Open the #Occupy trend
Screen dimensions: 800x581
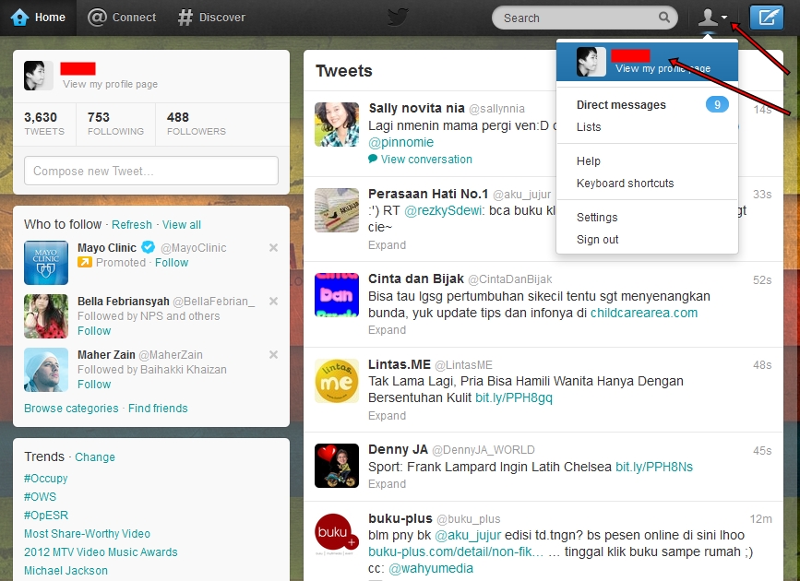click(x=45, y=479)
